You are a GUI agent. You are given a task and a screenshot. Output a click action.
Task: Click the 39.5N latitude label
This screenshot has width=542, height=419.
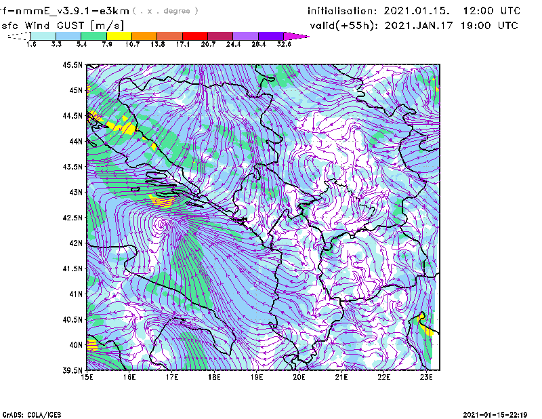coord(72,370)
